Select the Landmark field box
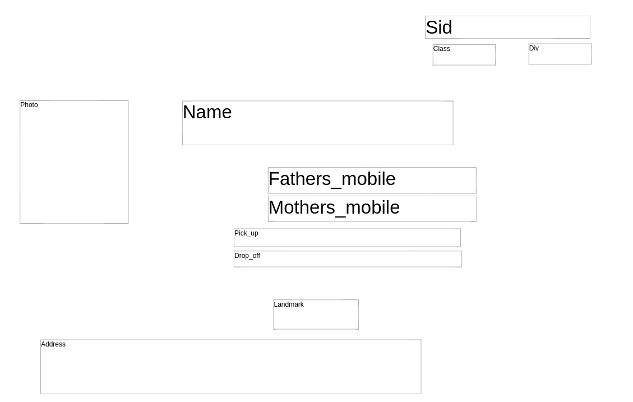Image resolution: width=633 pixels, height=402 pixels. coord(316,317)
